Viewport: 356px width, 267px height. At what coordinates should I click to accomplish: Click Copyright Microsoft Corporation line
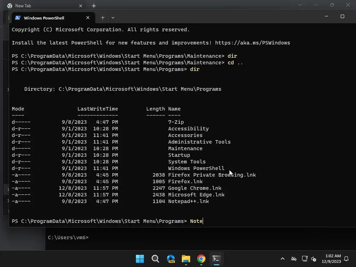click(x=100, y=30)
